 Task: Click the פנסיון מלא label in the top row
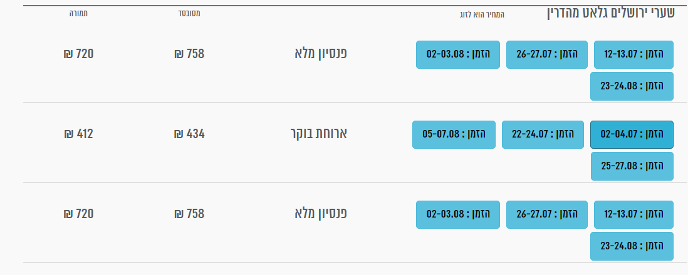[320, 53]
